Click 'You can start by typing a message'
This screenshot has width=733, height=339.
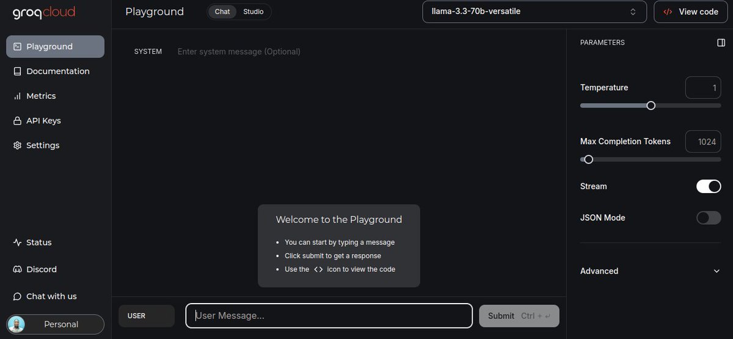[x=340, y=242]
